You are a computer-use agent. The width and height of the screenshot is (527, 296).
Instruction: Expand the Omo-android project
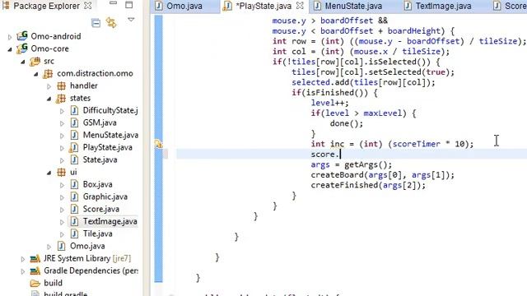[x=10, y=36]
